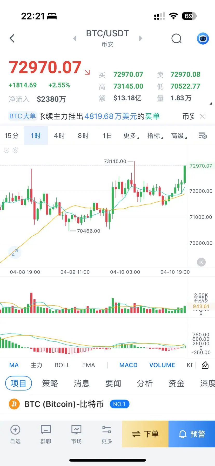Tap the green 72970.07 price axis tag
Viewport: 215px width, 466px height.
tap(201, 166)
